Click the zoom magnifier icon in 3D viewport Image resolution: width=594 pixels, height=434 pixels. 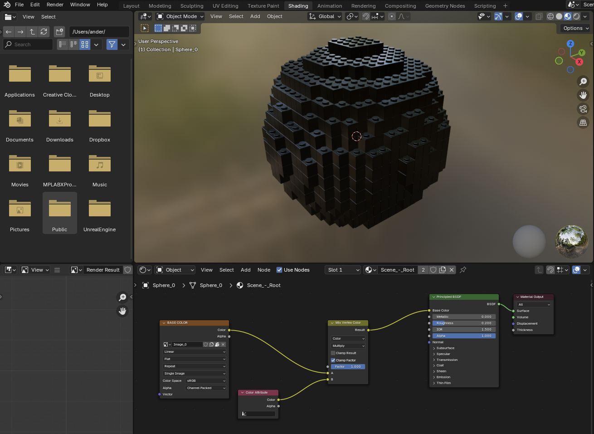(583, 82)
